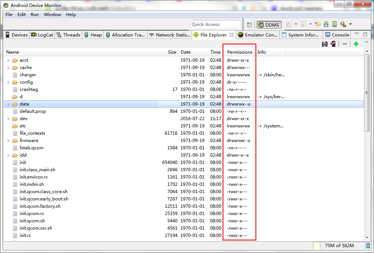The height and width of the screenshot is (253, 374).
Task: Maximize the File Explorer view panel
Action: 365,34
